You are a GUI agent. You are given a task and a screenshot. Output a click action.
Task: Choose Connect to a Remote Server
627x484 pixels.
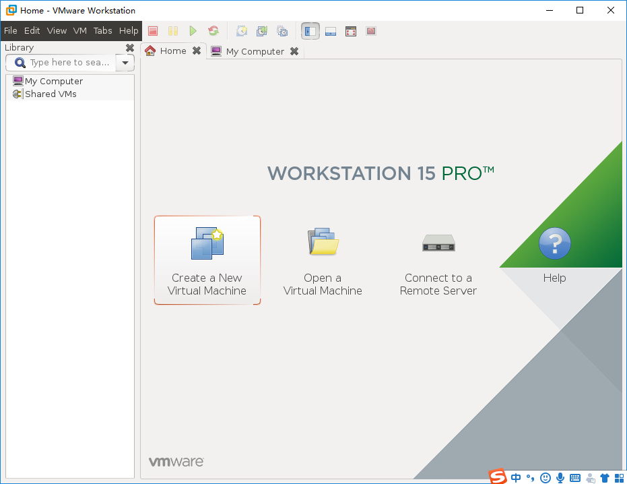(438, 260)
